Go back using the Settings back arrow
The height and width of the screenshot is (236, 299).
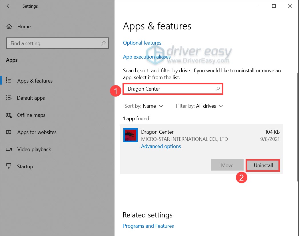click(x=9, y=6)
